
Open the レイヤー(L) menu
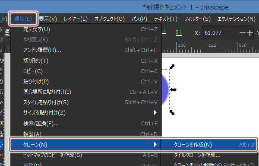[76, 19]
